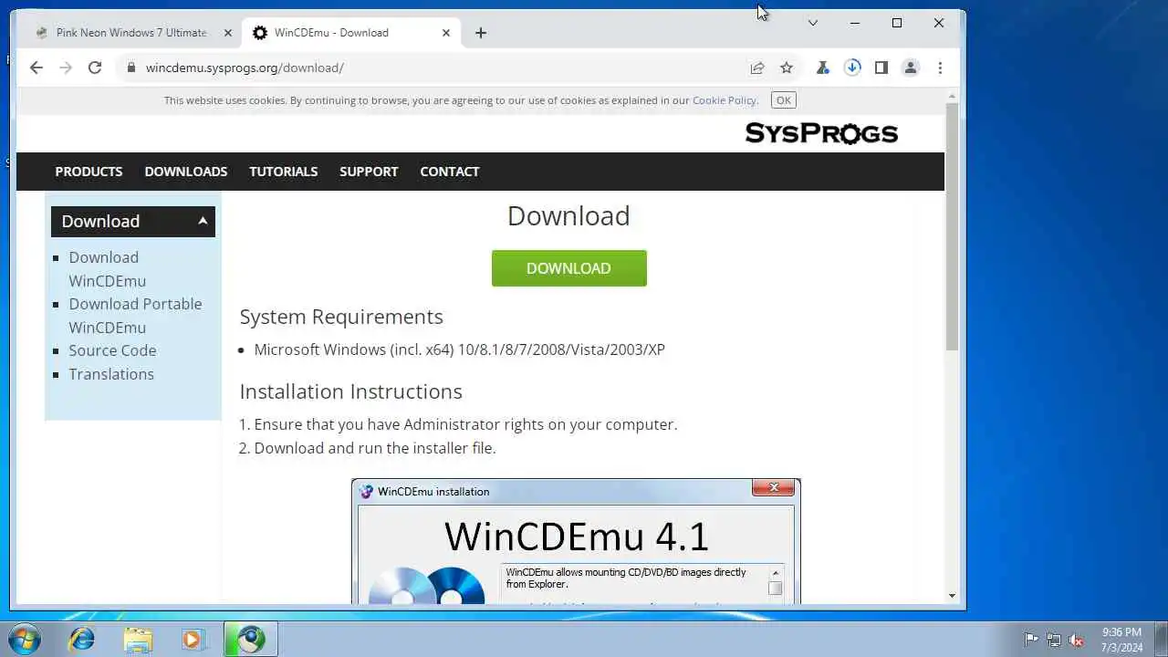Collapse the Download sidebar section arrow
Viewport: 1168px width, 657px height.
click(x=203, y=221)
